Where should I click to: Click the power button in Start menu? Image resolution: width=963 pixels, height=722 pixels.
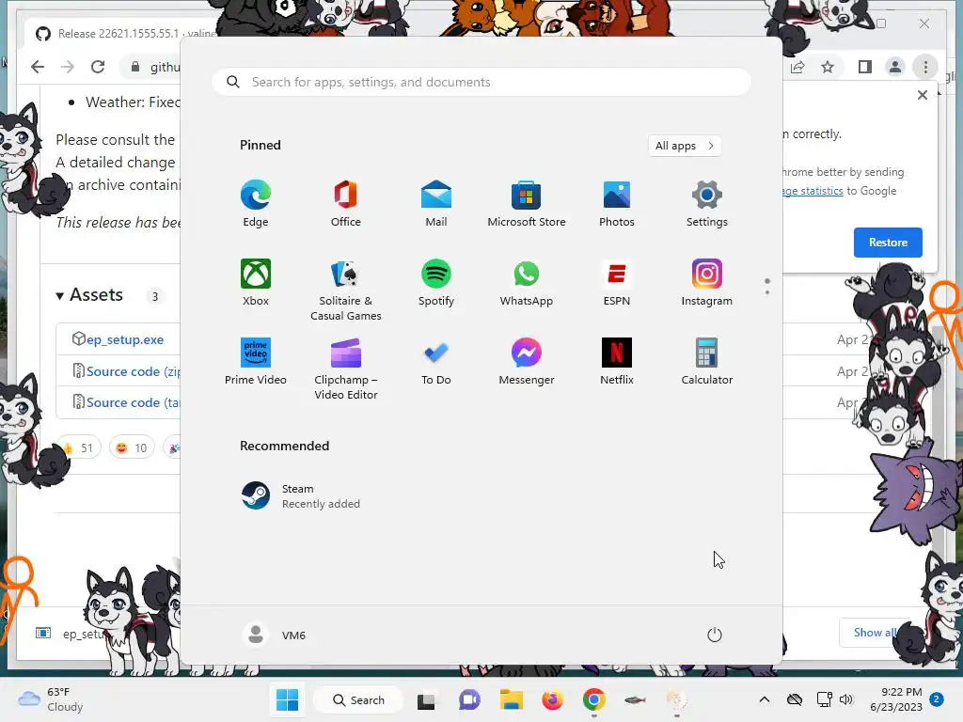pyautogui.click(x=715, y=635)
